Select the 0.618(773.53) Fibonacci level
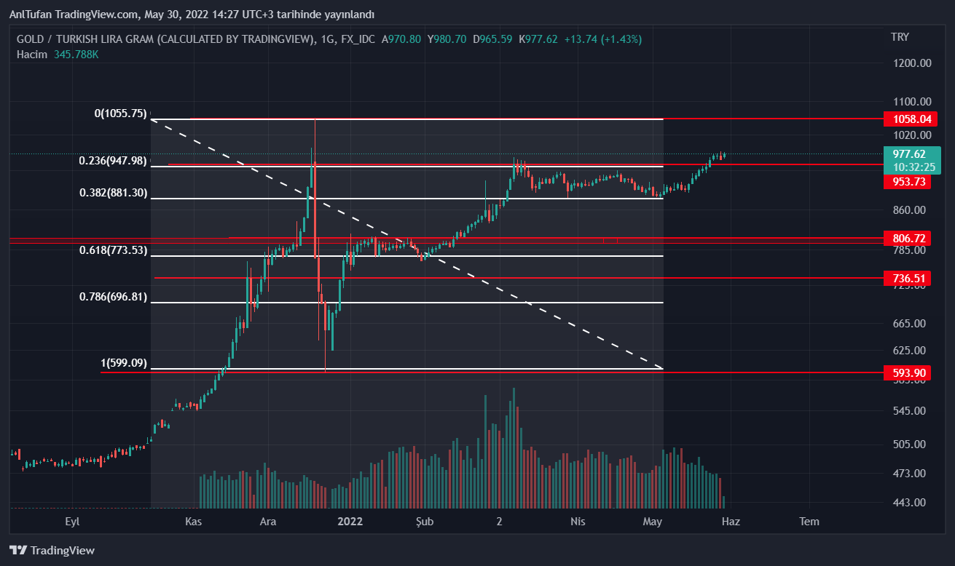The height and width of the screenshot is (566, 955). (x=113, y=250)
